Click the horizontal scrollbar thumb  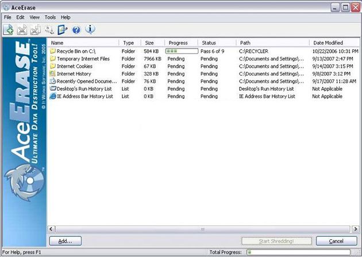coord(202,229)
